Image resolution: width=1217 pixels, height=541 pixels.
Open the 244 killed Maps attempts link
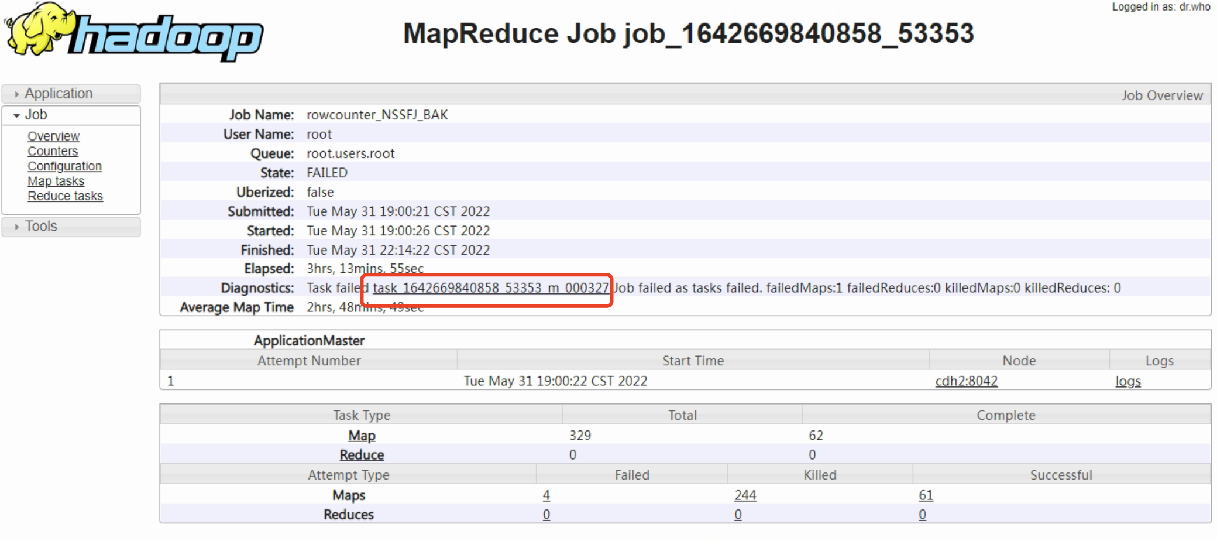(745, 495)
